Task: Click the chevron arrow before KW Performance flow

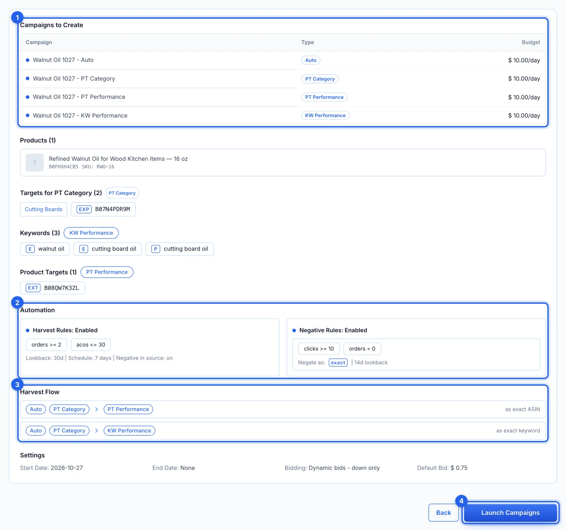Action: coord(96,431)
